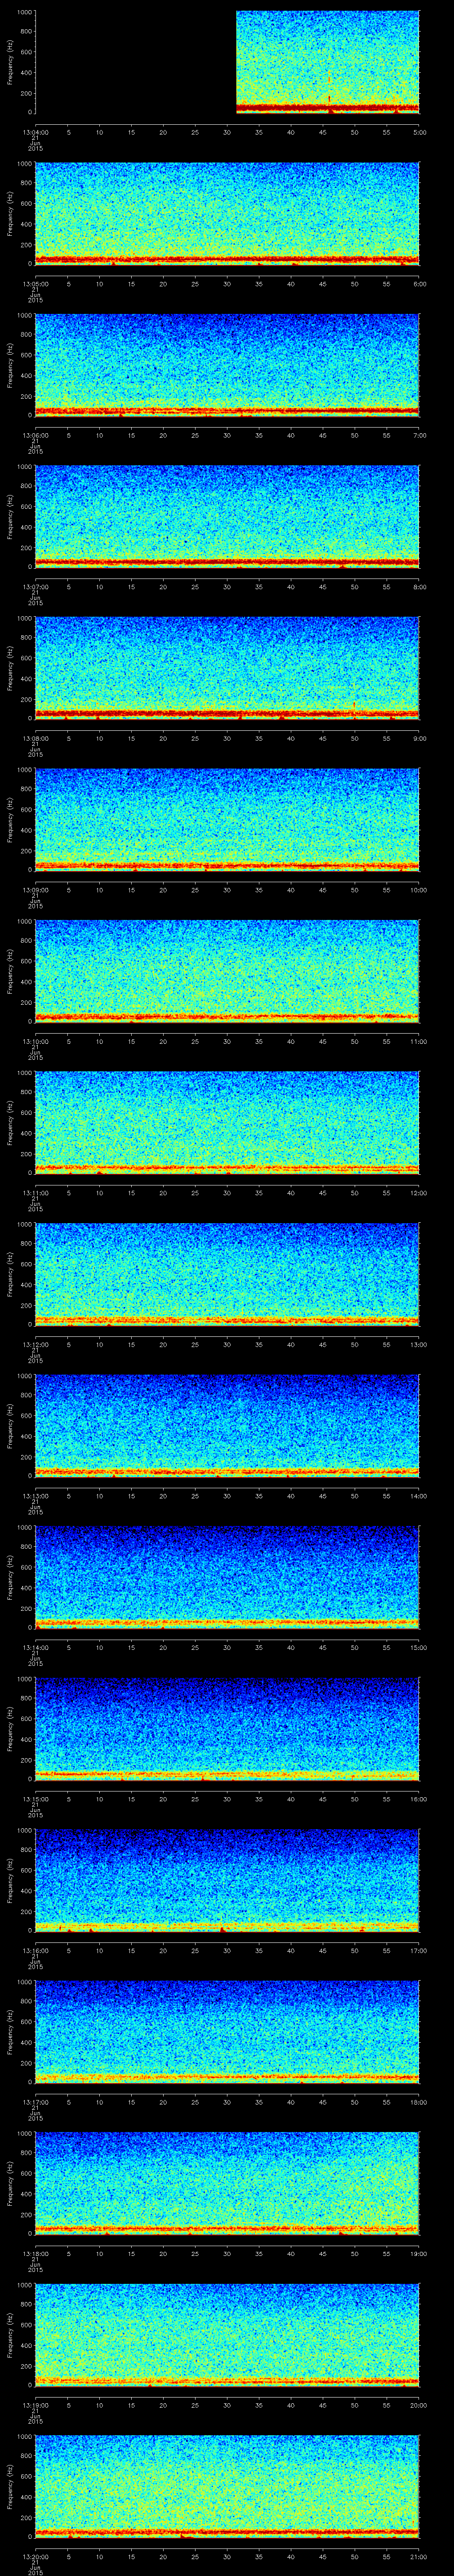Select the 17:00 end time label
The image size is (454, 2576).
419,1950
